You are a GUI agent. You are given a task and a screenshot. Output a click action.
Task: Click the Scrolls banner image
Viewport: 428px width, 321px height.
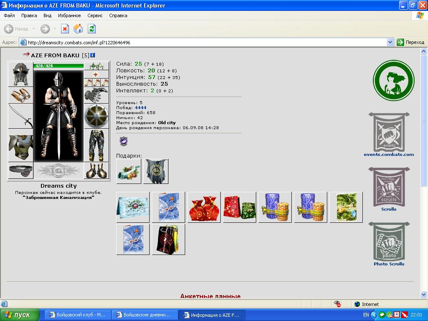[389, 187]
